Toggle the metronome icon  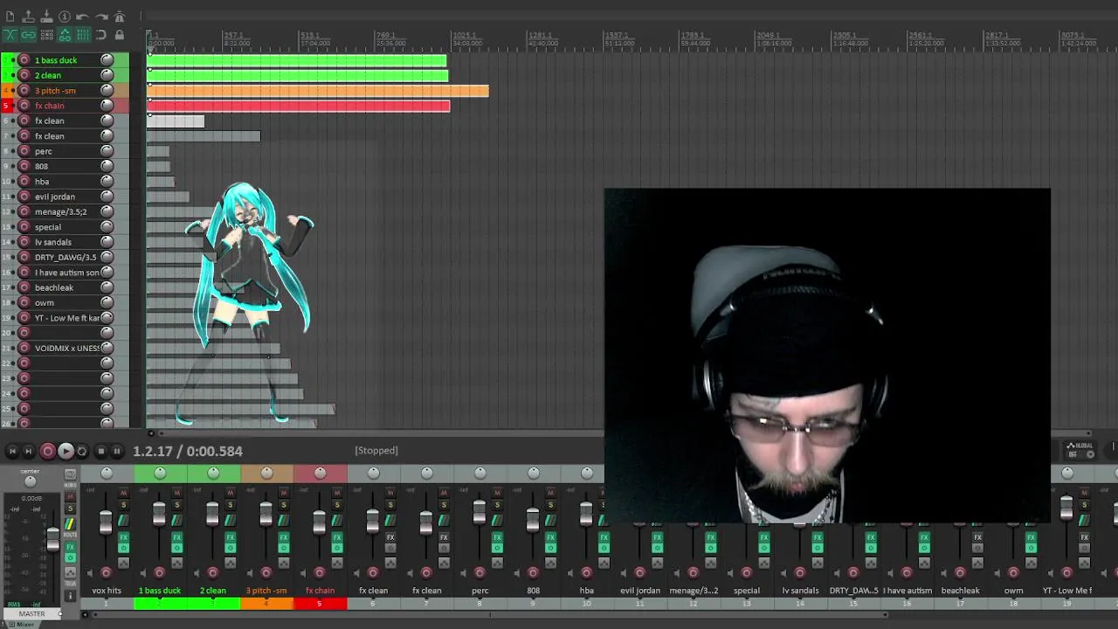(x=120, y=17)
